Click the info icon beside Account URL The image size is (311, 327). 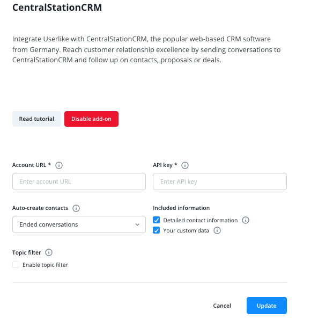(59, 165)
